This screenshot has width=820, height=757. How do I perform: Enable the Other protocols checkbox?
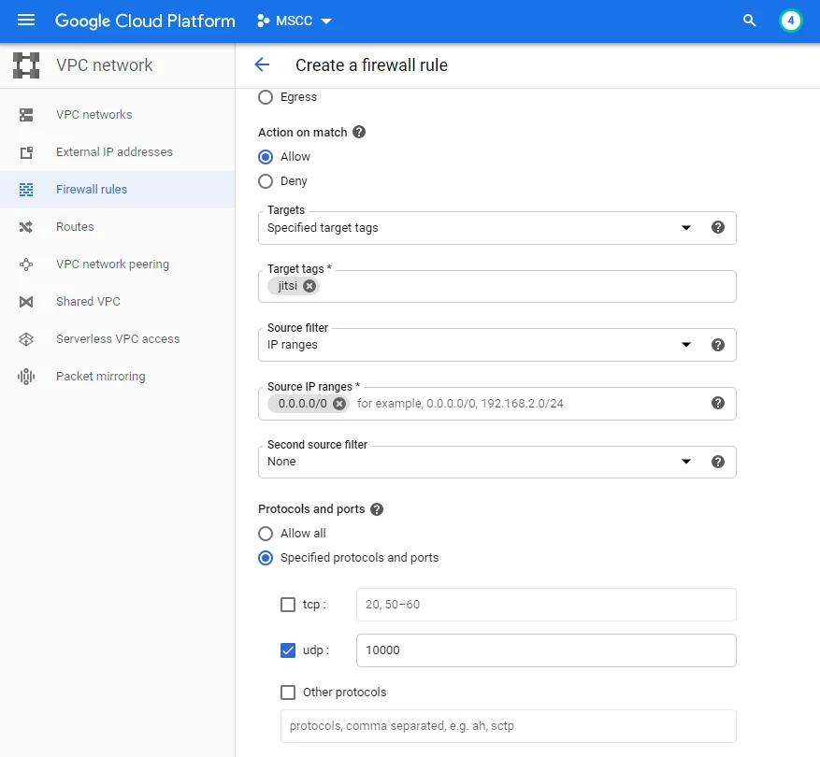click(288, 693)
